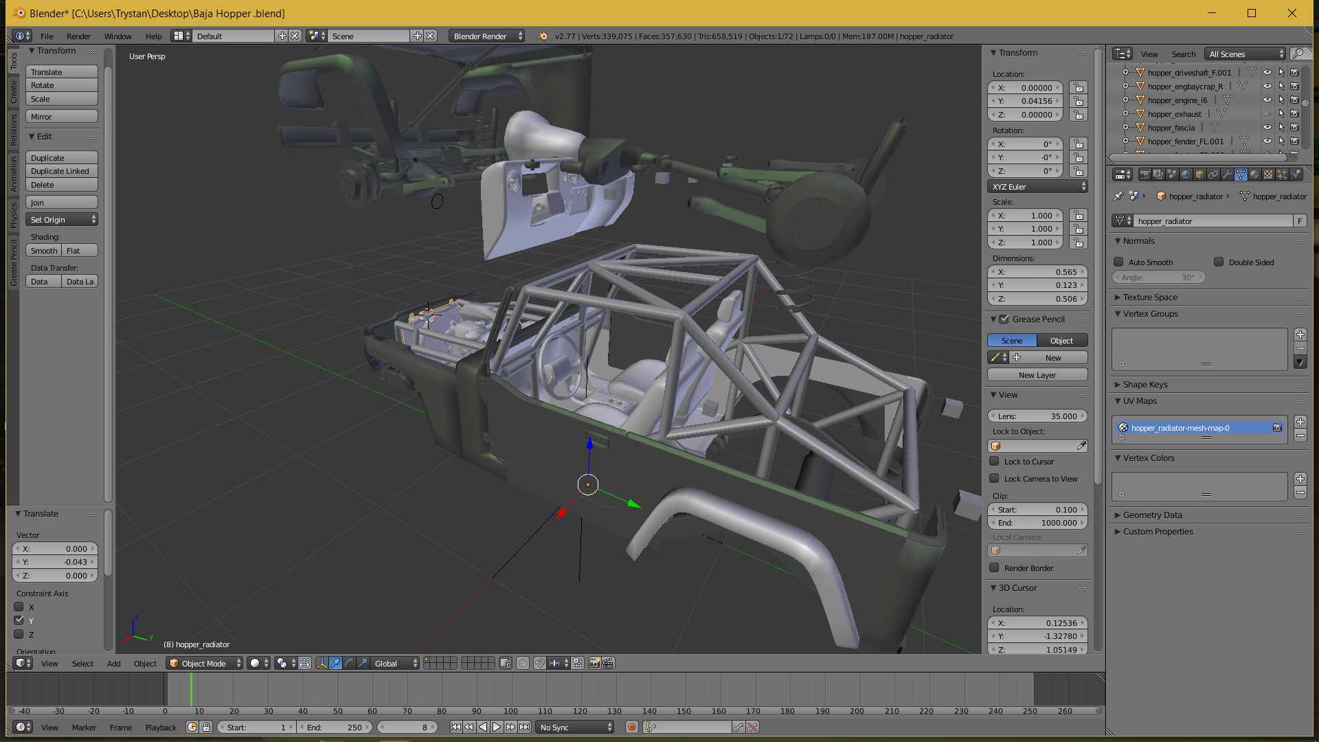1319x742 pixels.
Task: Open the Render camera properties tab
Action: click(x=1145, y=175)
